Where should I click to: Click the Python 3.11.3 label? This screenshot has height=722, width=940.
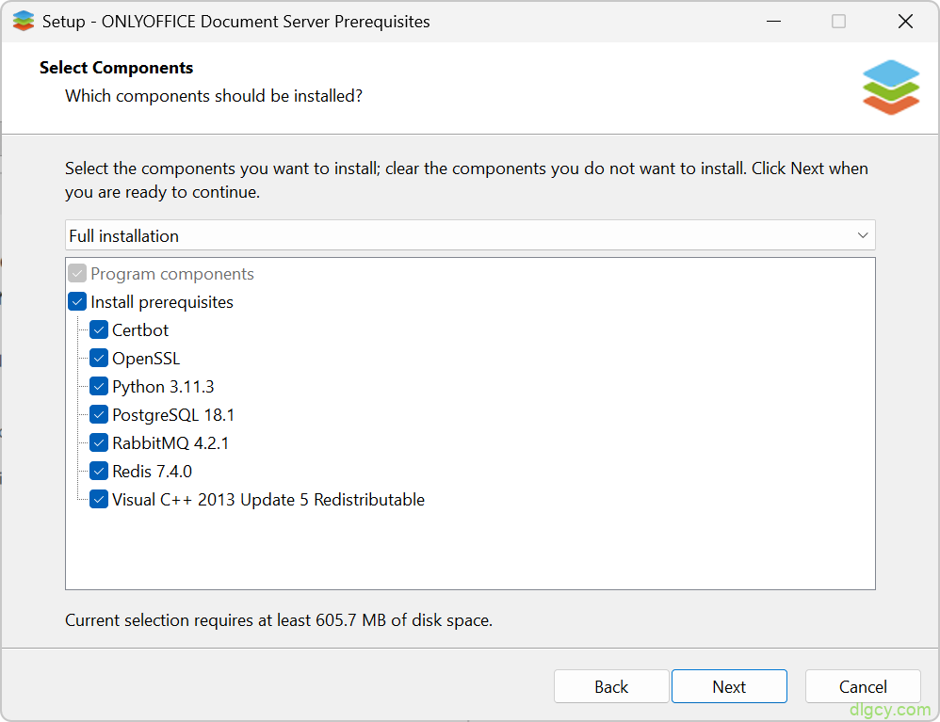tap(163, 387)
